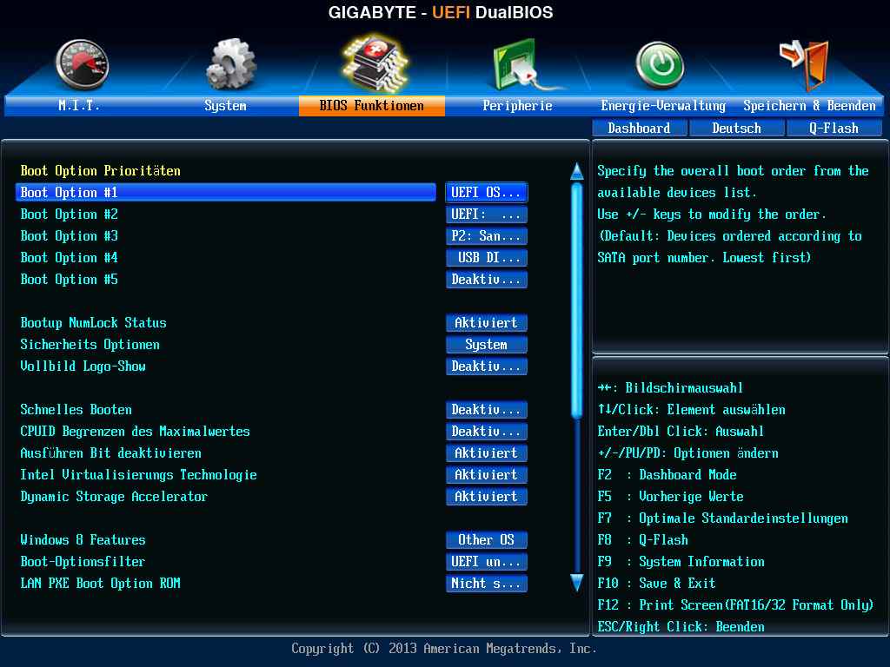Switch to the System tab
Viewport: 890px width, 667px height.
point(225,105)
